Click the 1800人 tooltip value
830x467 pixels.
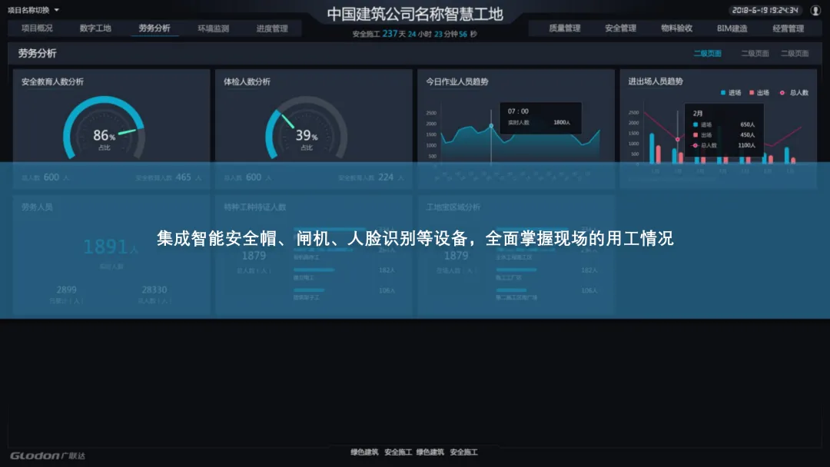pyautogui.click(x=562, y=123)
